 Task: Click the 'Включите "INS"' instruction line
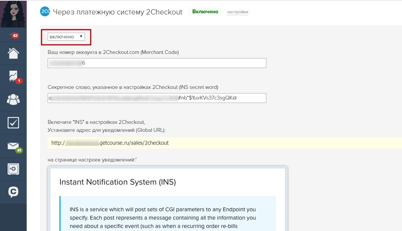click(96, 122)
